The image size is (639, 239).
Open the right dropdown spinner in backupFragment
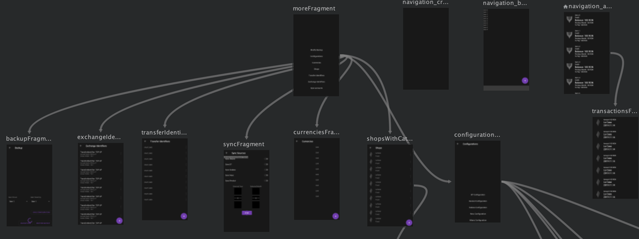(x=40, y=201)
